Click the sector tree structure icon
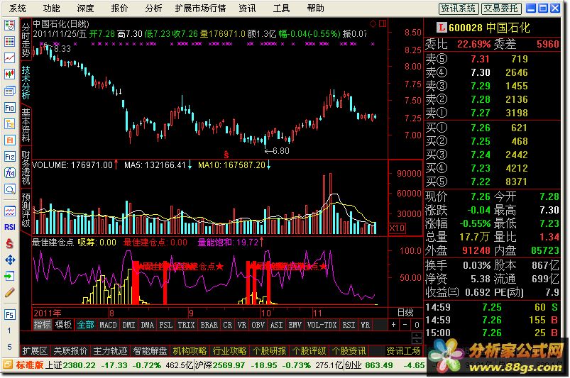The height and width of the screenshot is (378, 570). pos(9,124)
